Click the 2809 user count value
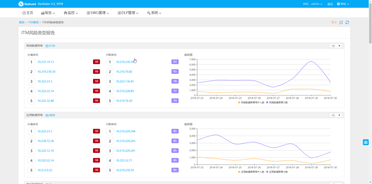 point(52,115)
